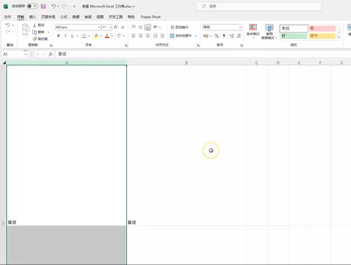
Task: Click the Undo arrow in title bar
Action: 53,6
